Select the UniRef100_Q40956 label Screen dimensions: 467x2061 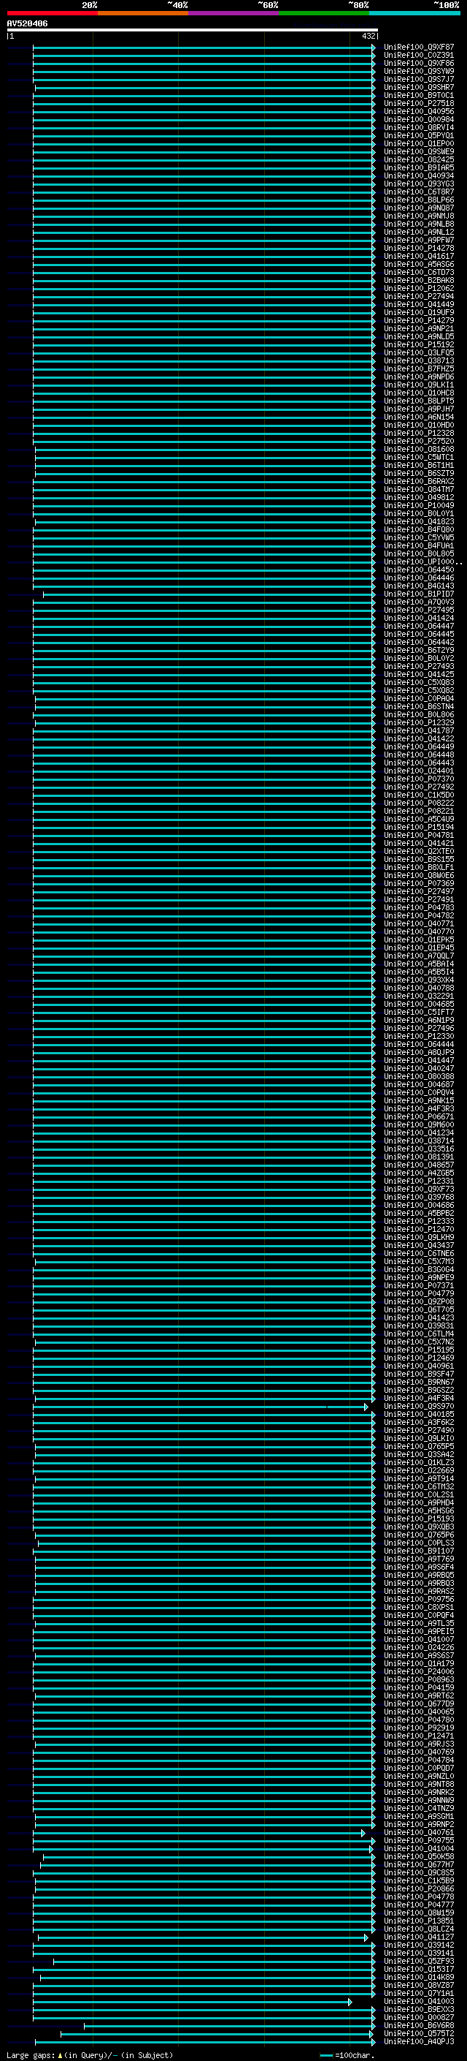(x=419, y=111)
